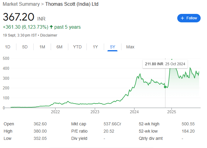Click the 2024 axis label

pyautogui.click(x=134, y=112)
